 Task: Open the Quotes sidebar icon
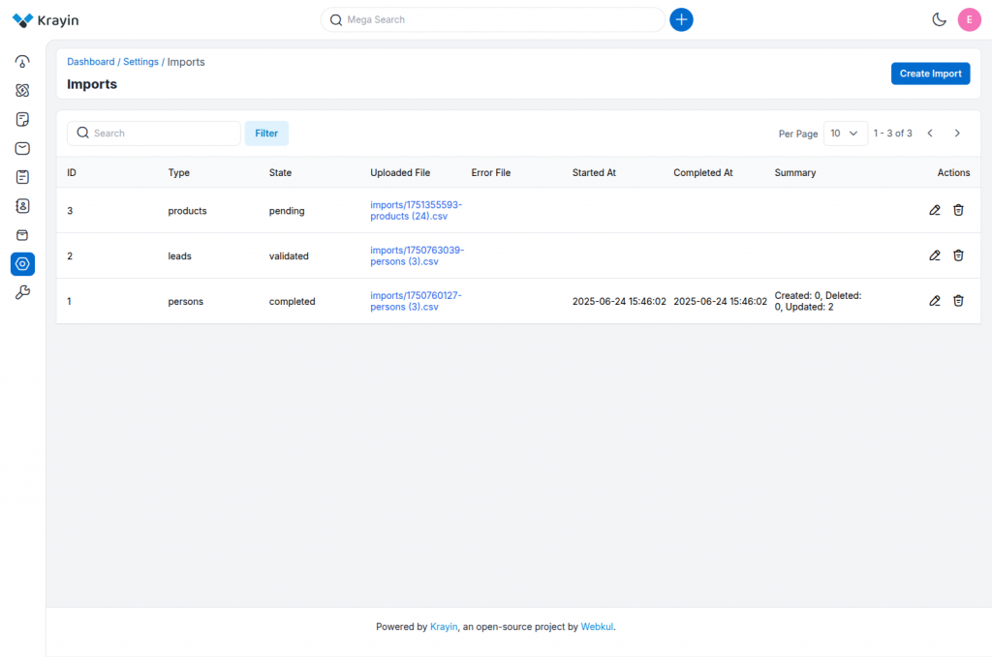click(22, 119)
